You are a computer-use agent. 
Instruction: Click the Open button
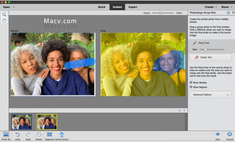click(6, 7)
